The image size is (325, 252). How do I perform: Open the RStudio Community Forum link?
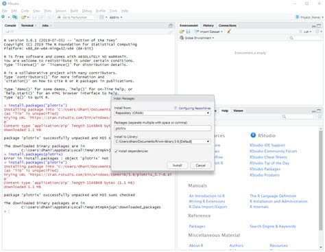[274, 151]
